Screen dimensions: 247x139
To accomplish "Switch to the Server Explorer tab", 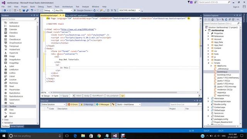I will [17, 126].
